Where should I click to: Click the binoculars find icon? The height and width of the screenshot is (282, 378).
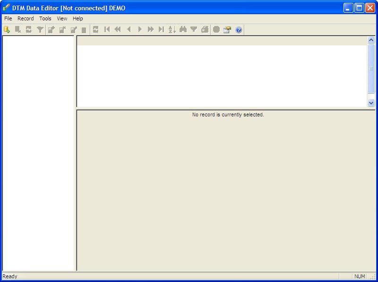[183, 30]
